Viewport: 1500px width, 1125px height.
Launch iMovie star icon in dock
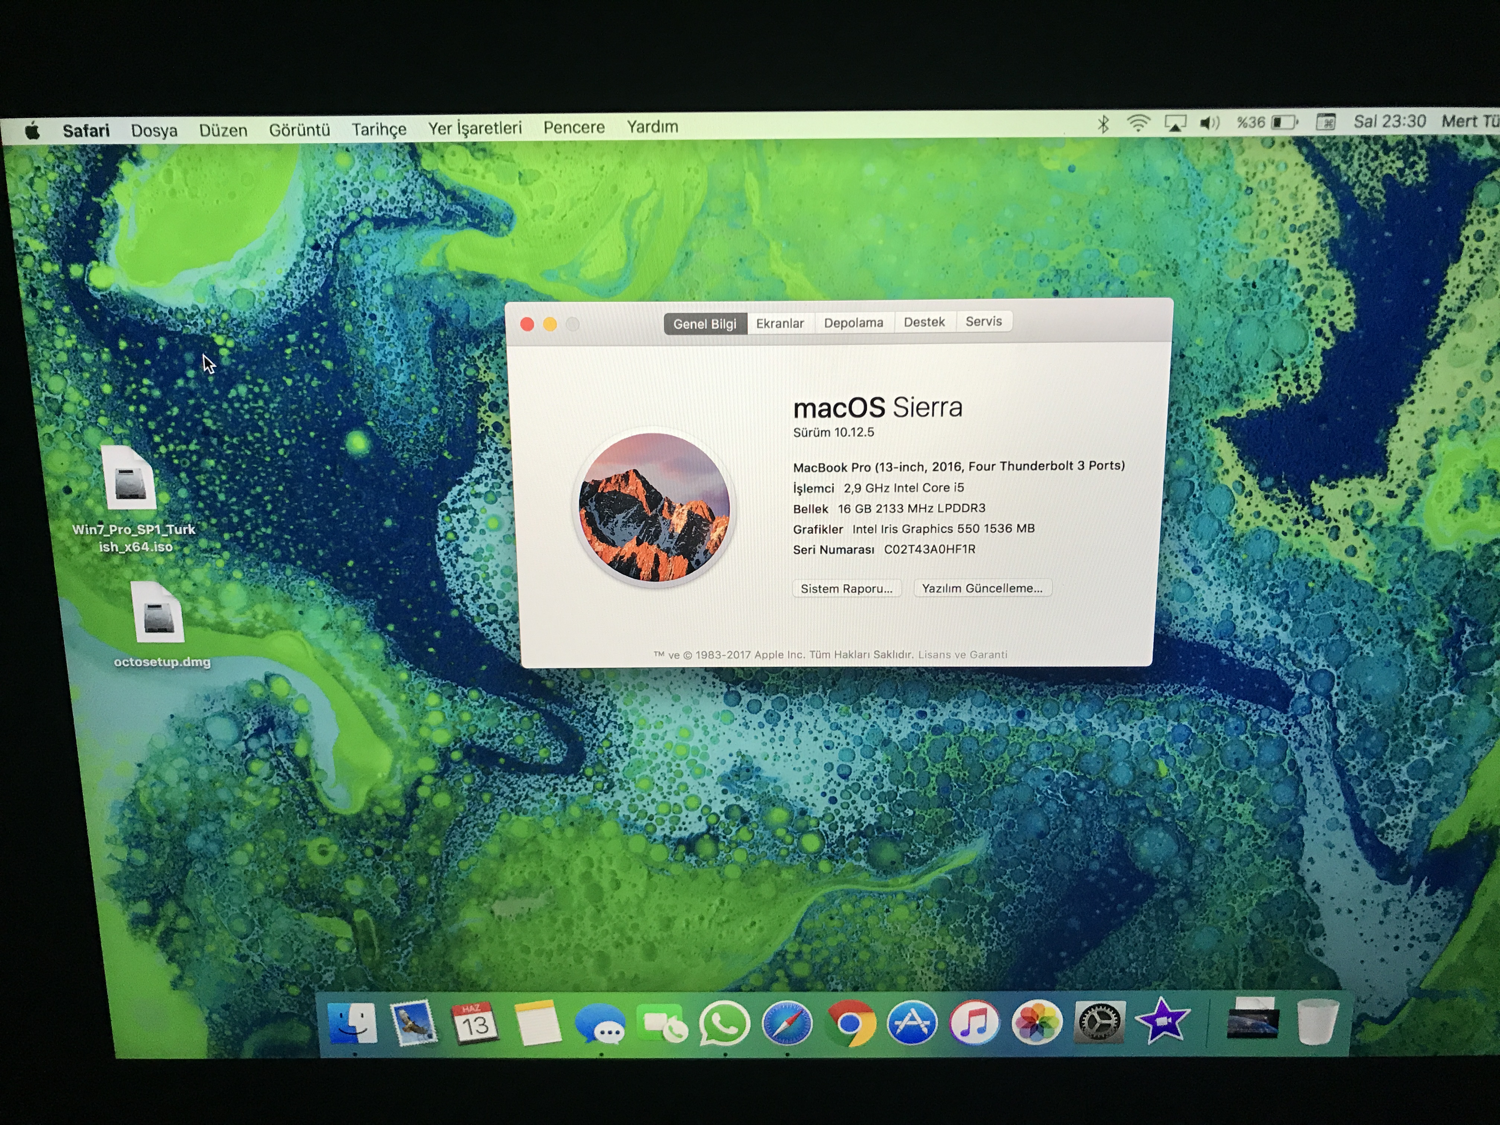tap(1162, 1022)
